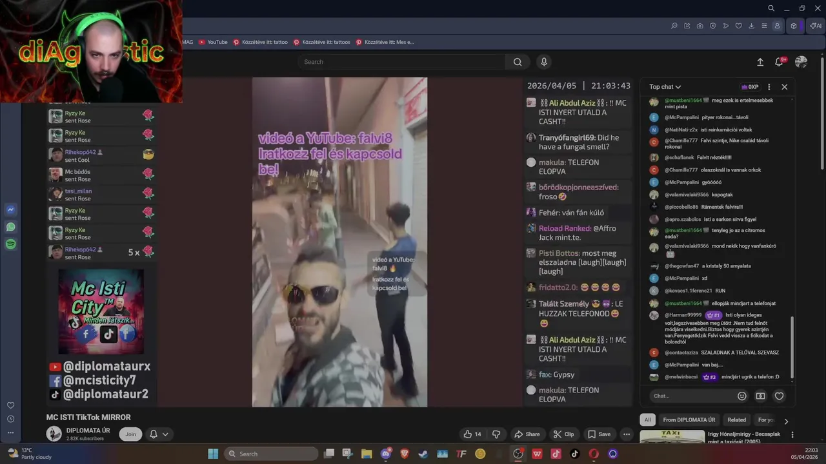Open the 'Közzétéve itt: Mes e...' bookmark
The height and width of the screenshot is (464, 826).
pos(385,42)
